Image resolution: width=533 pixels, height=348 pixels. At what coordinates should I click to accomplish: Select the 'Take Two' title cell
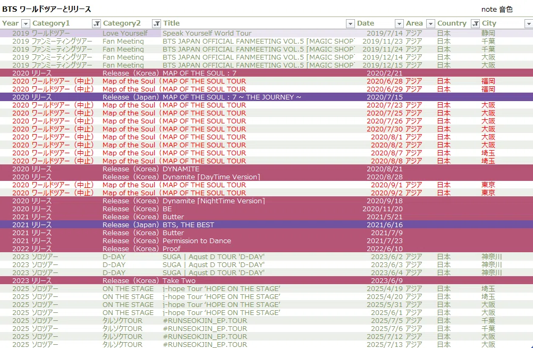click(x=179, y=281)
